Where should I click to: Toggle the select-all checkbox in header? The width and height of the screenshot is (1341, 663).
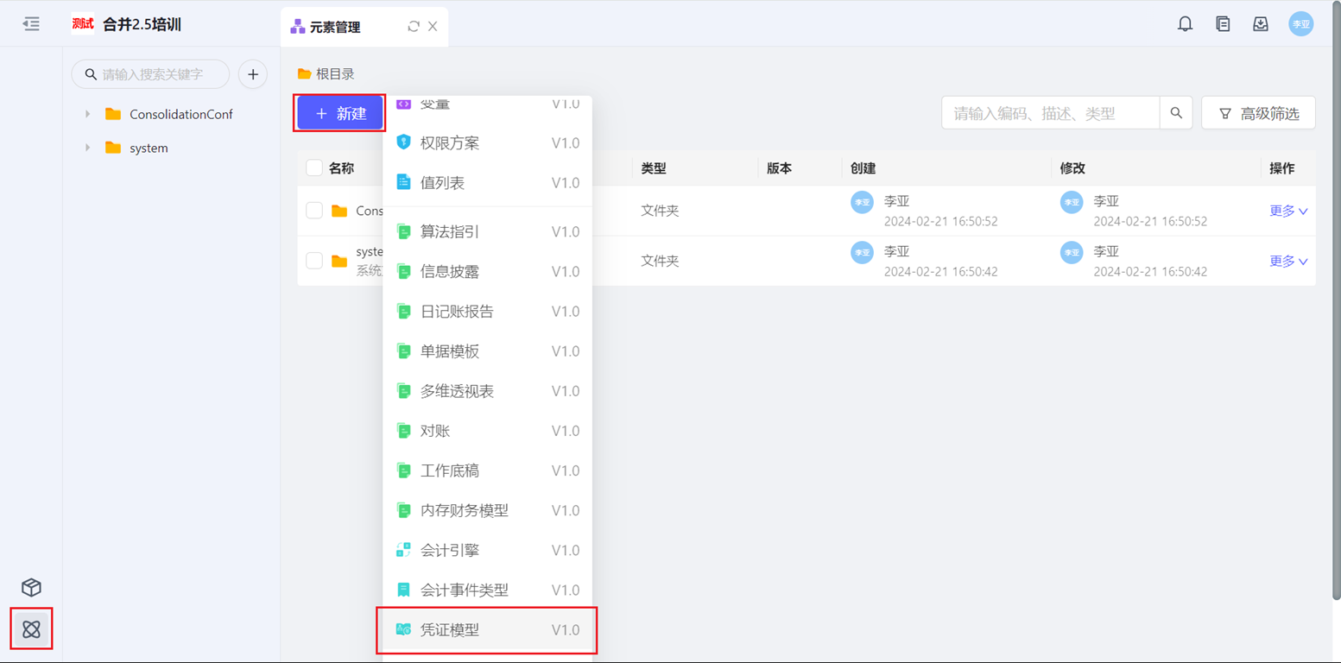coord(314,168)
